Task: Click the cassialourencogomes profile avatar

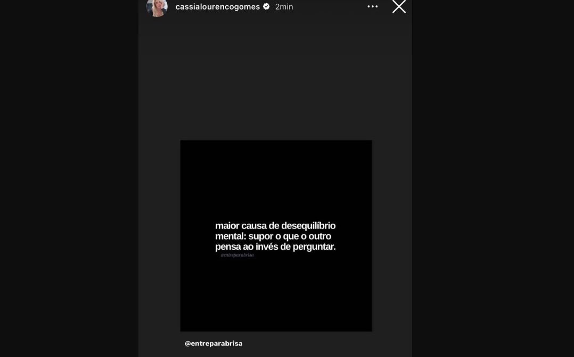Action: 157,7
